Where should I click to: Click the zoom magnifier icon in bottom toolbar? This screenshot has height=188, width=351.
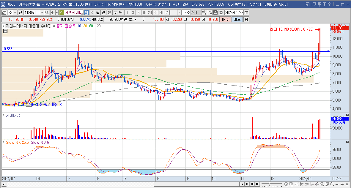pyautogui.click(x=332, y=184)
